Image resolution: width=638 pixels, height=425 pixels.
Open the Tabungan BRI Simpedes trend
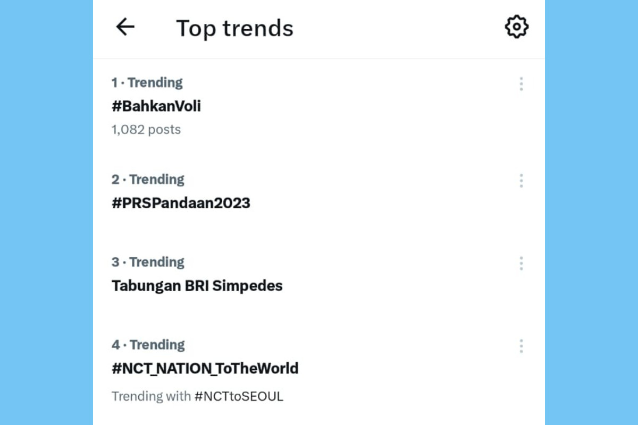[x=197, y=286]
